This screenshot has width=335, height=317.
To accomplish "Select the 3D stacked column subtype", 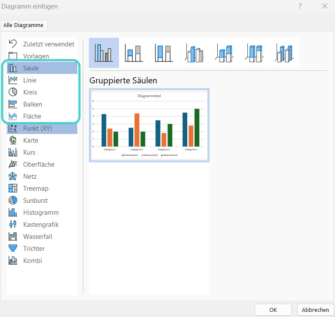I will click(x=224, y=53).
